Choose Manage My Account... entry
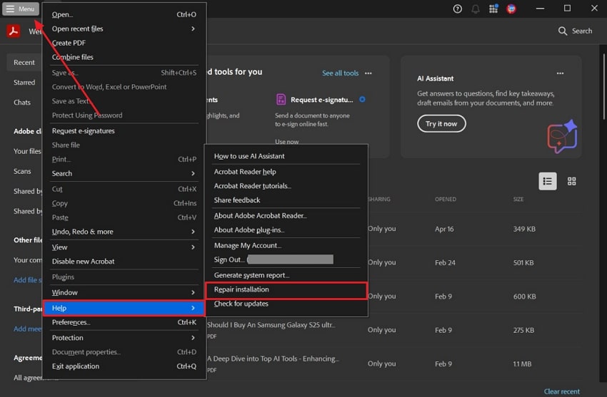The height and width of the screenshot is (397, 607). pos(286,245)
